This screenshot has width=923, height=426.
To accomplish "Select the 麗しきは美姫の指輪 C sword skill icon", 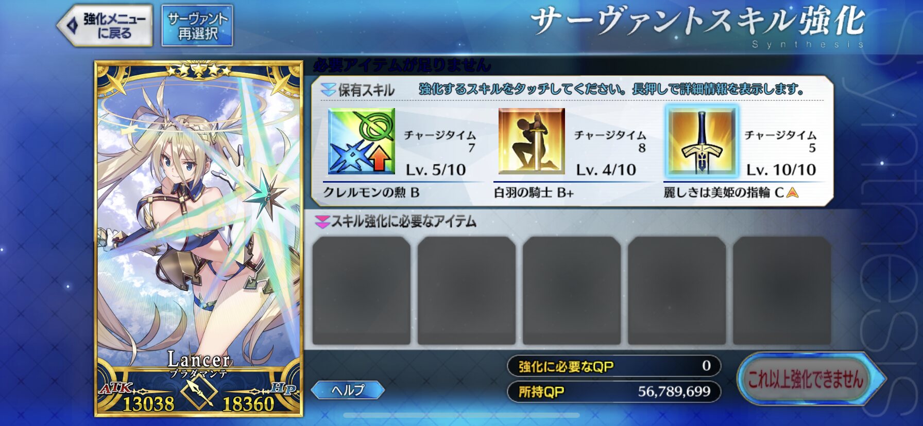I will 702,141.
